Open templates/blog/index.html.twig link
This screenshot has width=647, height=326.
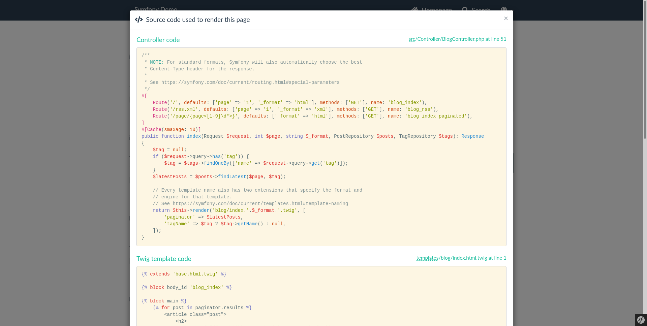coord(461,258)
